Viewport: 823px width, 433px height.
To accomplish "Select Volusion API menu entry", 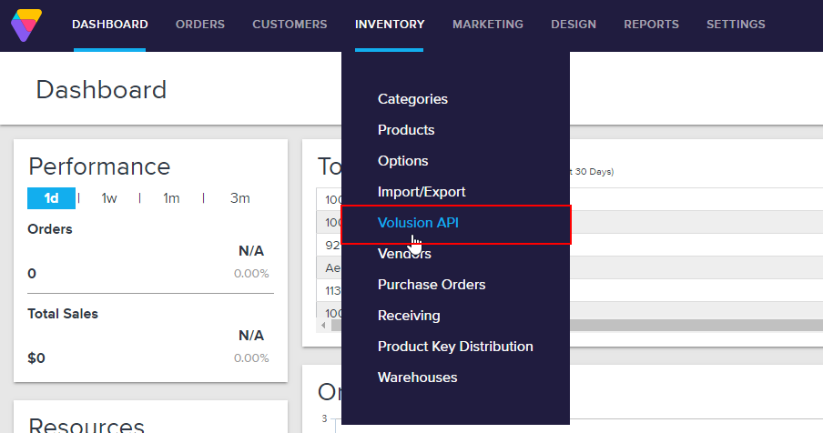I will (x=418, y=223).
